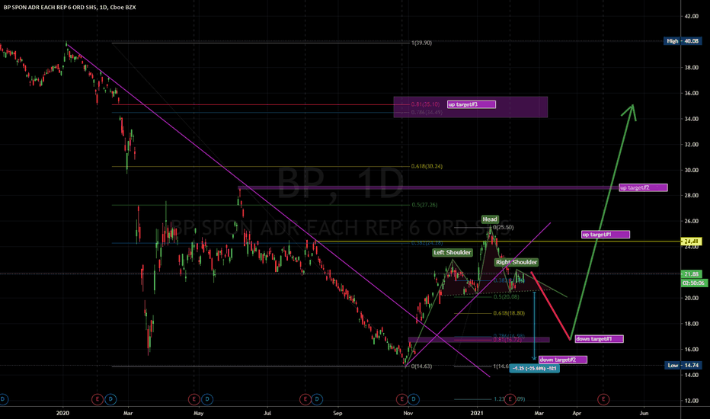Click the High 40.08 price label
Screen dimensions: 710x419
coord(682,41)
